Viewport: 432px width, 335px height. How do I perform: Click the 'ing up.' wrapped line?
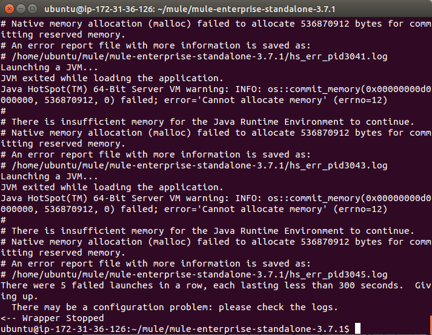click(19, 296)
